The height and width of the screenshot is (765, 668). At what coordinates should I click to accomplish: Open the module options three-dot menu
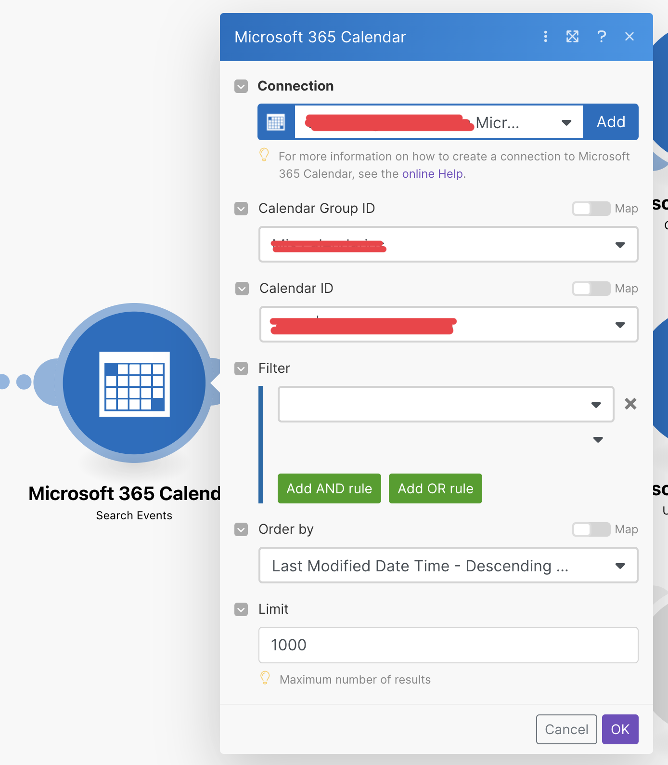(x=545, y=37)
